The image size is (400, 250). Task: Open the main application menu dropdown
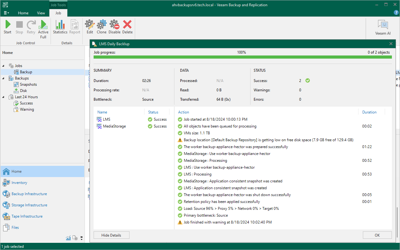pos(7,13)
